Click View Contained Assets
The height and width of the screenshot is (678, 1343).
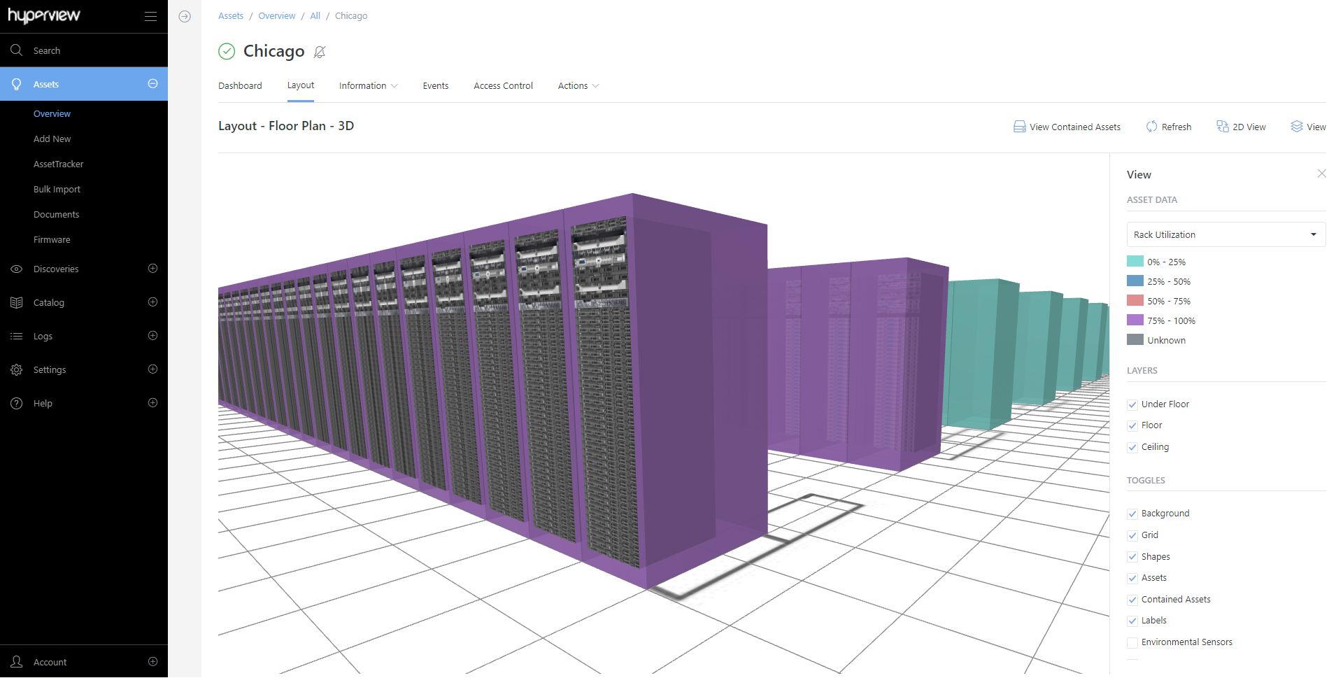point(1066,127)
